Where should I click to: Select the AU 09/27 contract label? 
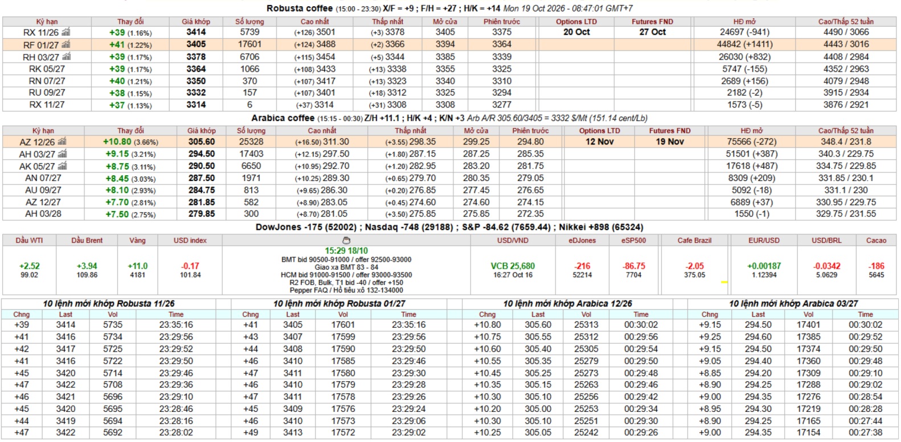43,190
